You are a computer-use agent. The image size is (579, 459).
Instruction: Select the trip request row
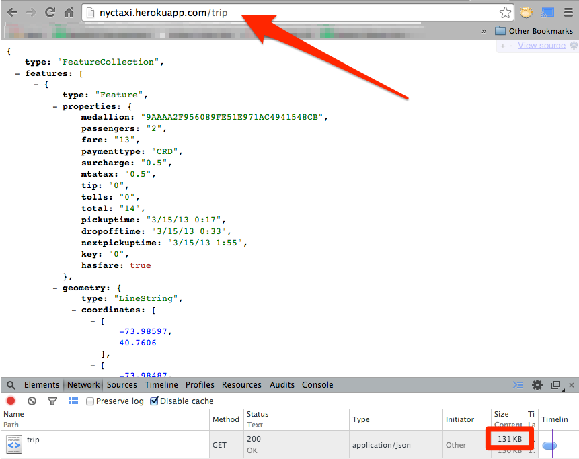click(x=289, y=445)
